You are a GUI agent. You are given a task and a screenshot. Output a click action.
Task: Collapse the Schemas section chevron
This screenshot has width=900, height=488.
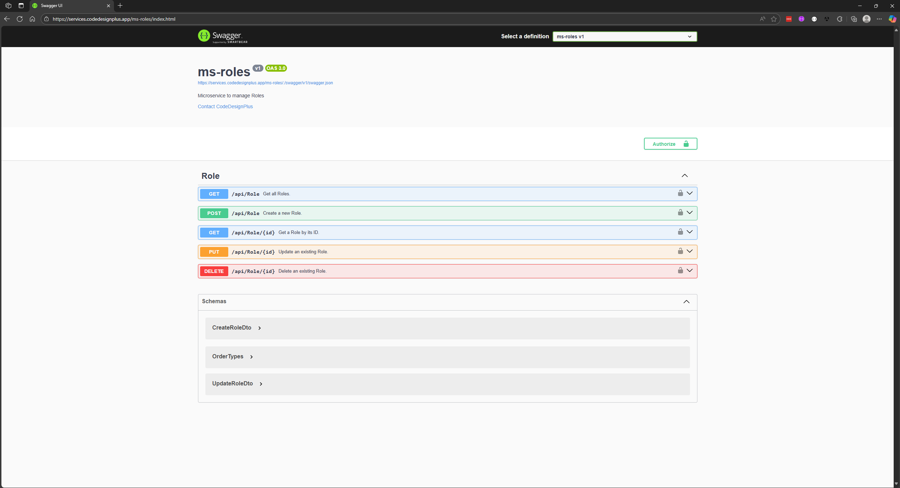[x=686, y=301]
